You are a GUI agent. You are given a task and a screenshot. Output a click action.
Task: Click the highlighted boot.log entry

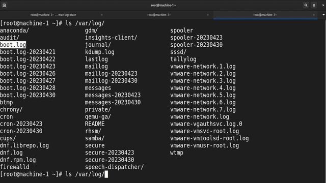(x=13, y=45)
